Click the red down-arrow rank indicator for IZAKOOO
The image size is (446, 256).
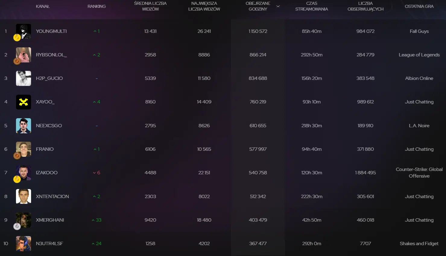coord(96,173)
